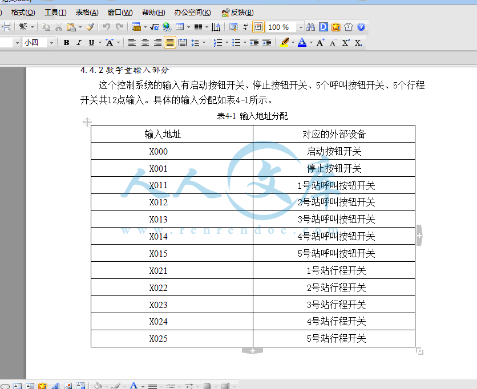
Task: Toggle the show paragraph marks icon
Action: pos(245,27)
